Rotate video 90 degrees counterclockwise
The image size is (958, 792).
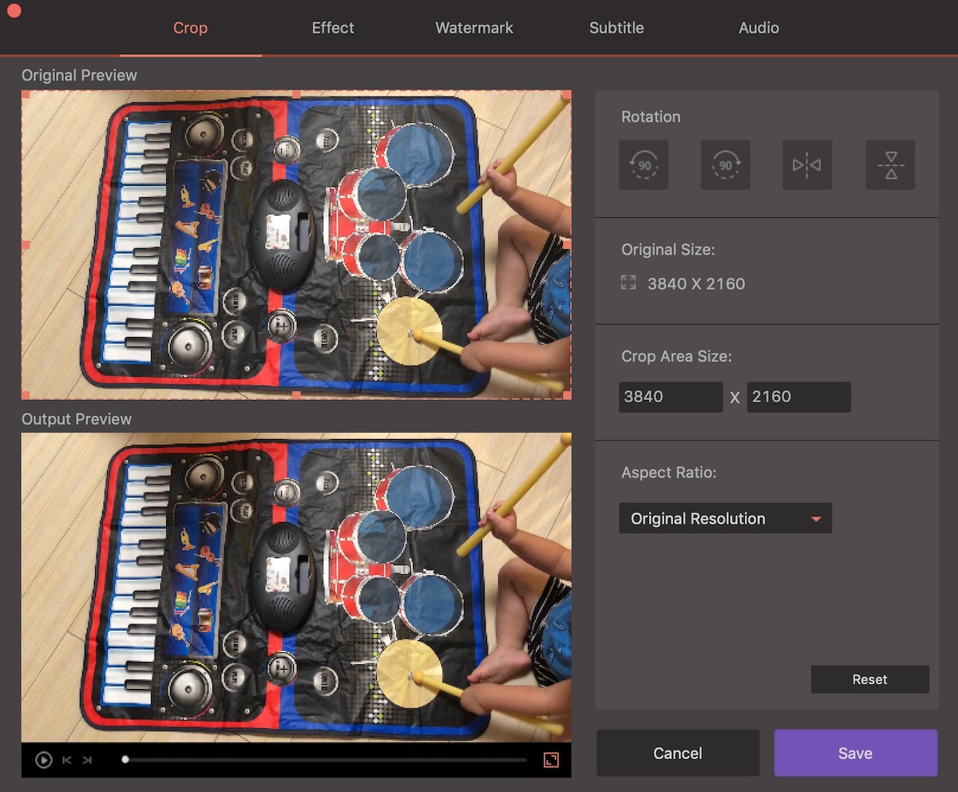[x=643, y=165]
